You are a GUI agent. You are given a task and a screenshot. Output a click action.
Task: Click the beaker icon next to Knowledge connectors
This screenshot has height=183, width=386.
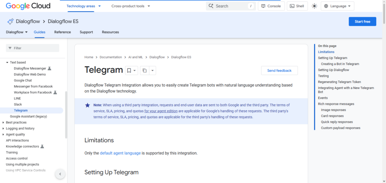click(x=42, y=146)
